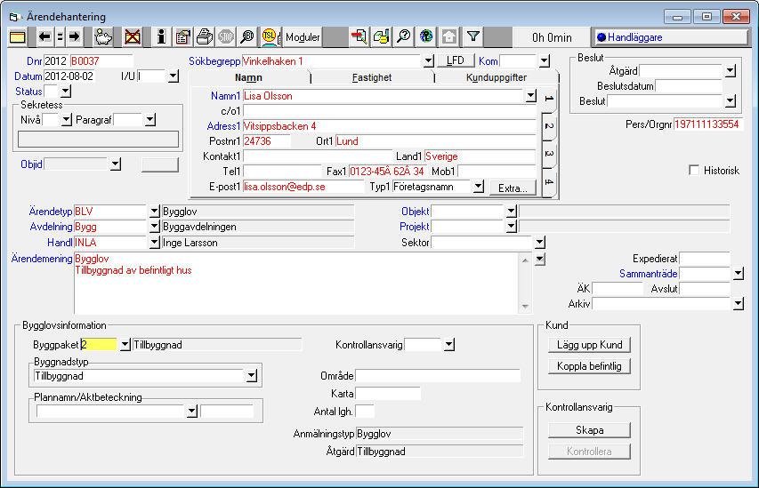The width and height of the screenshot is (759, 488).
Task: Click the document with red arrow icon
Action: pyautogui.click(x=359, y=37)
